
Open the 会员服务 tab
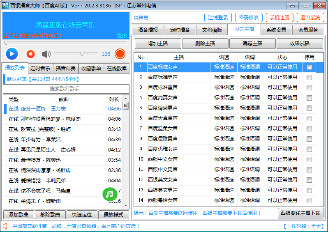click(308, 30)
